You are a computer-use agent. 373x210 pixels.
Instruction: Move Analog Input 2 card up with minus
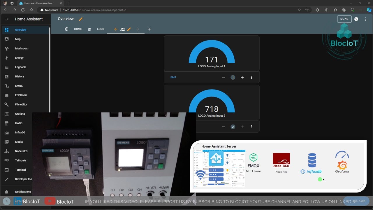[x=224, y=127]
